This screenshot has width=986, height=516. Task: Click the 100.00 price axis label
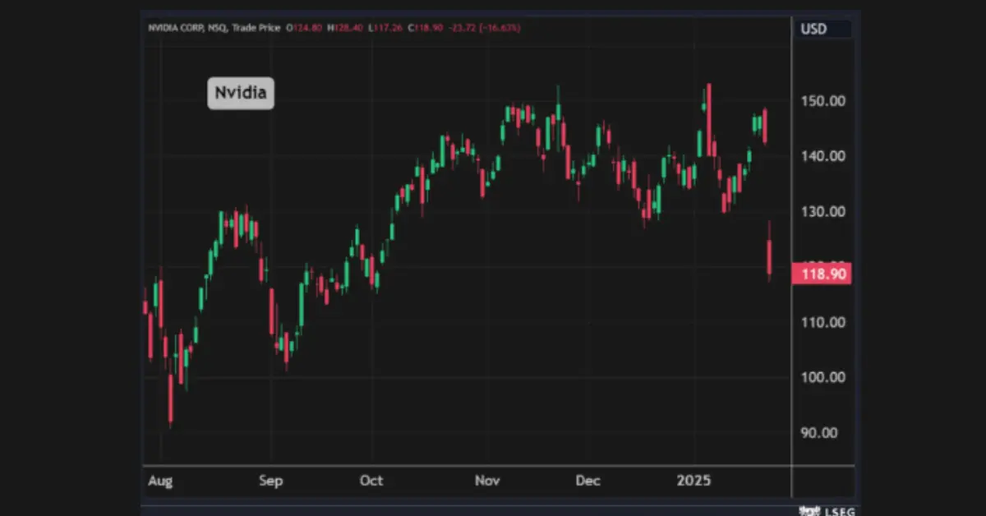click(822, 377)
